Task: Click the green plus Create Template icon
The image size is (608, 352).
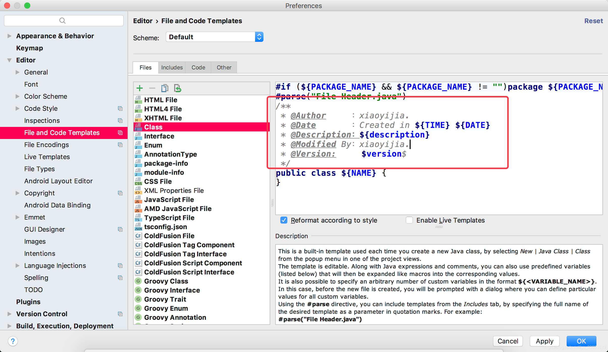Action: [139, 88]
